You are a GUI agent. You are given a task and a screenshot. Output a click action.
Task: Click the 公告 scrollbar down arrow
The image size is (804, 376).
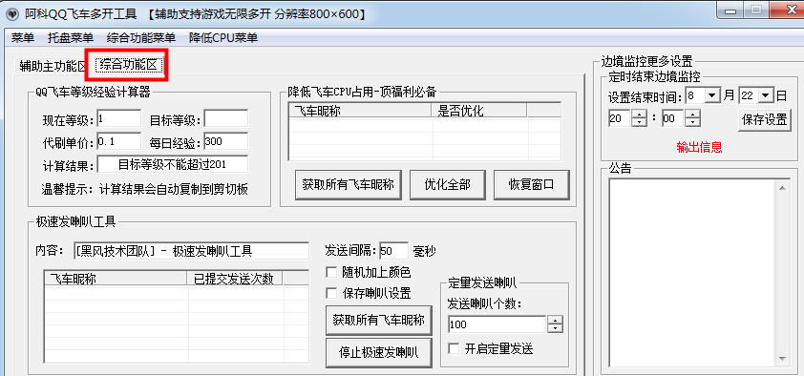(x=781, y=359)
